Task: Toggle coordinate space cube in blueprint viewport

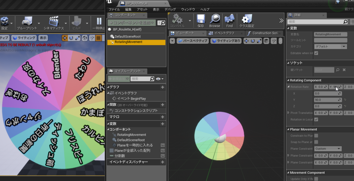Action: [x=267, y=41]
